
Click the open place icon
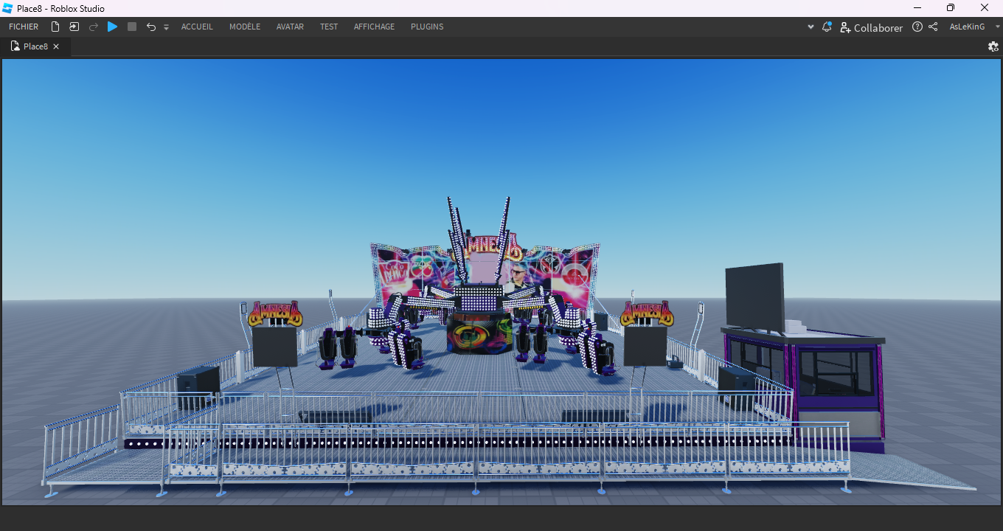pyautogui.click(x=74, y=27)
